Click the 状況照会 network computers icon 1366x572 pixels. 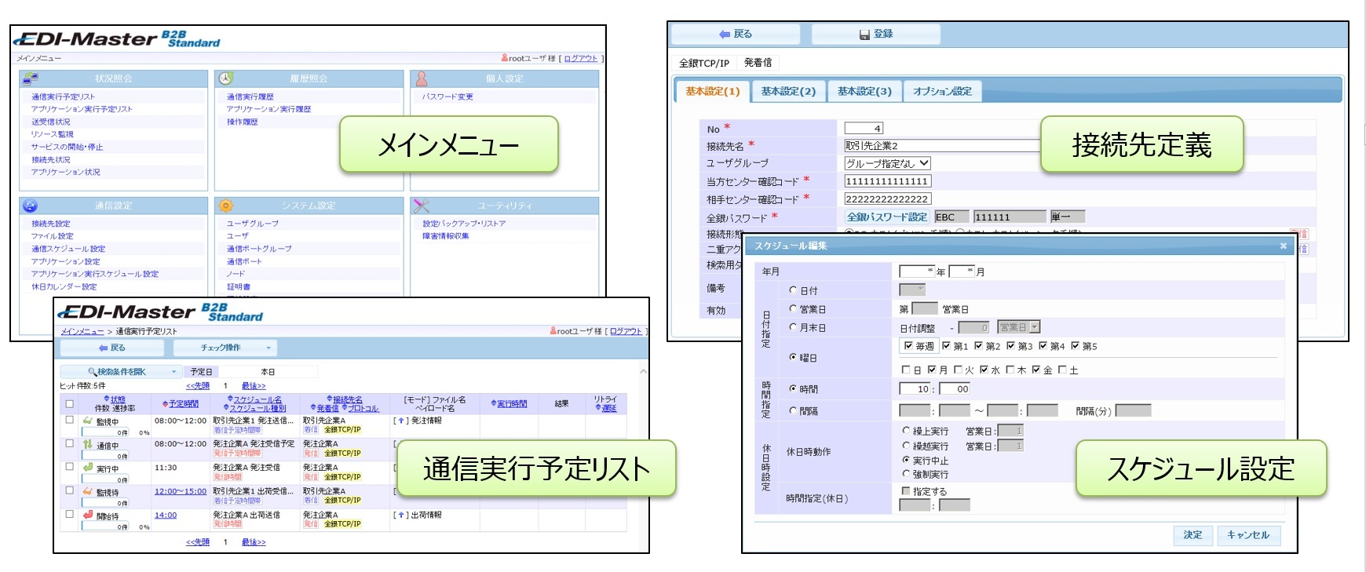click(x=31, y=78)
